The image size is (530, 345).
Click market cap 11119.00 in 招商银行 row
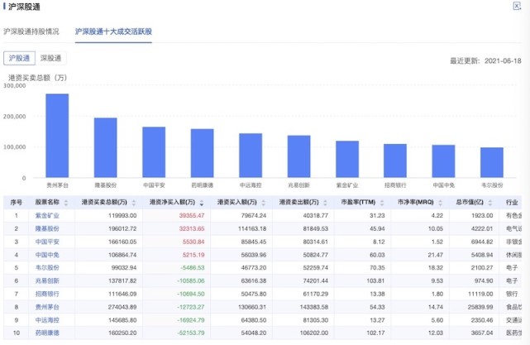[x=480, y=294]
